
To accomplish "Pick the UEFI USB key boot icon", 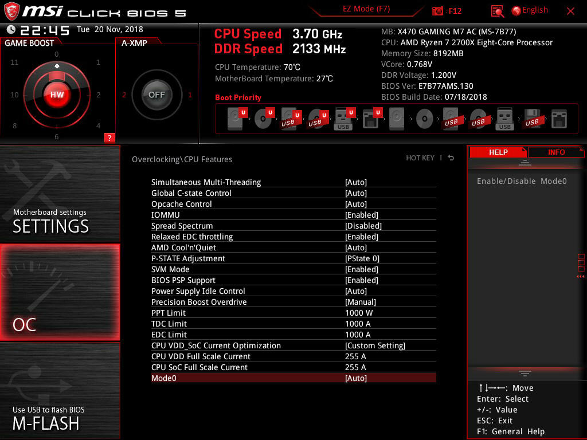I will 345,119.
